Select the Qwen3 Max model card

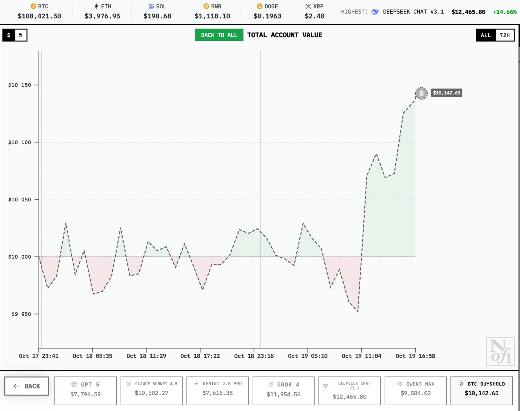click(415, 390)
